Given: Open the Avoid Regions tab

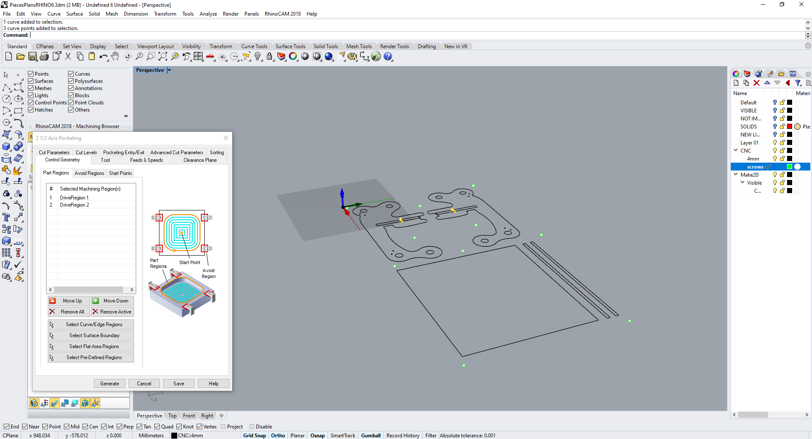Looking at the screenshot, I should coord(89,173).
